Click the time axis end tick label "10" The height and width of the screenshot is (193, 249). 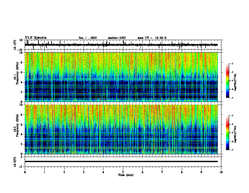[x=221, y=172]
